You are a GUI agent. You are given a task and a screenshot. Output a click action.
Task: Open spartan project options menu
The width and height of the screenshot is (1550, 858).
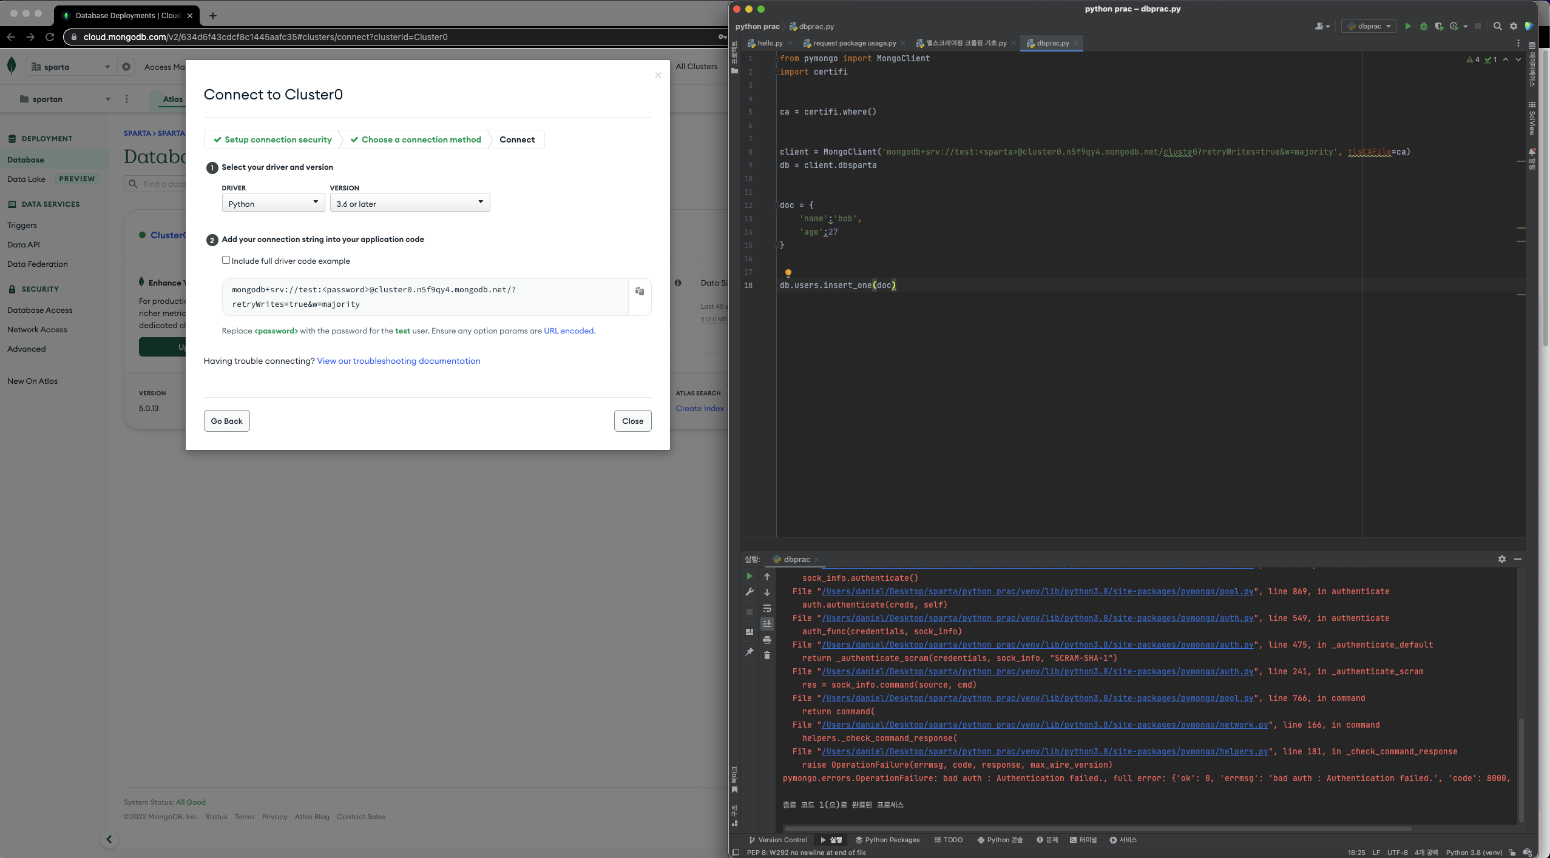(x=126, y=99)
